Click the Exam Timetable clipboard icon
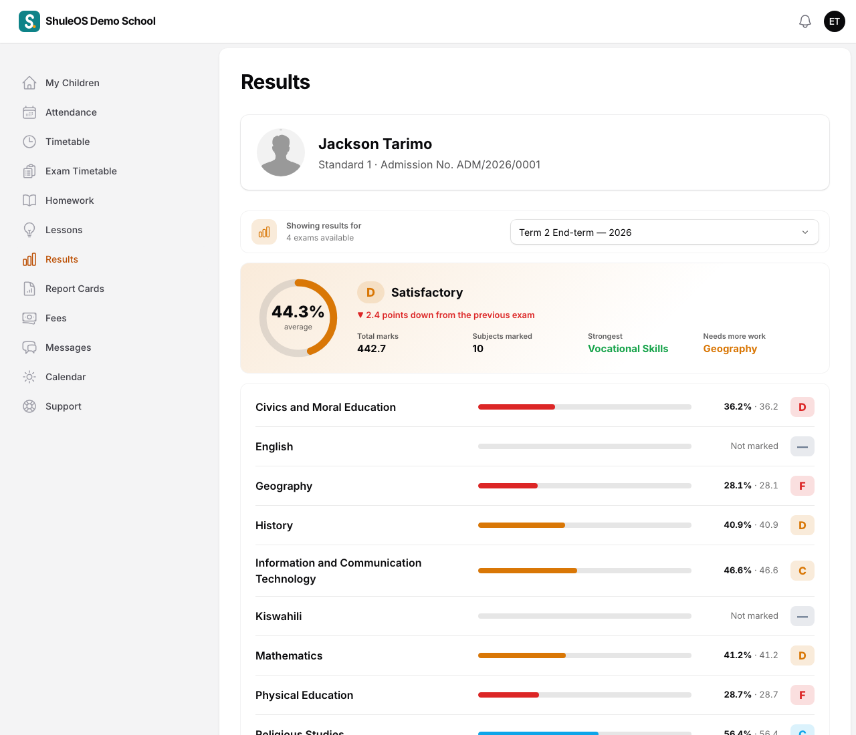 [29, 171]
